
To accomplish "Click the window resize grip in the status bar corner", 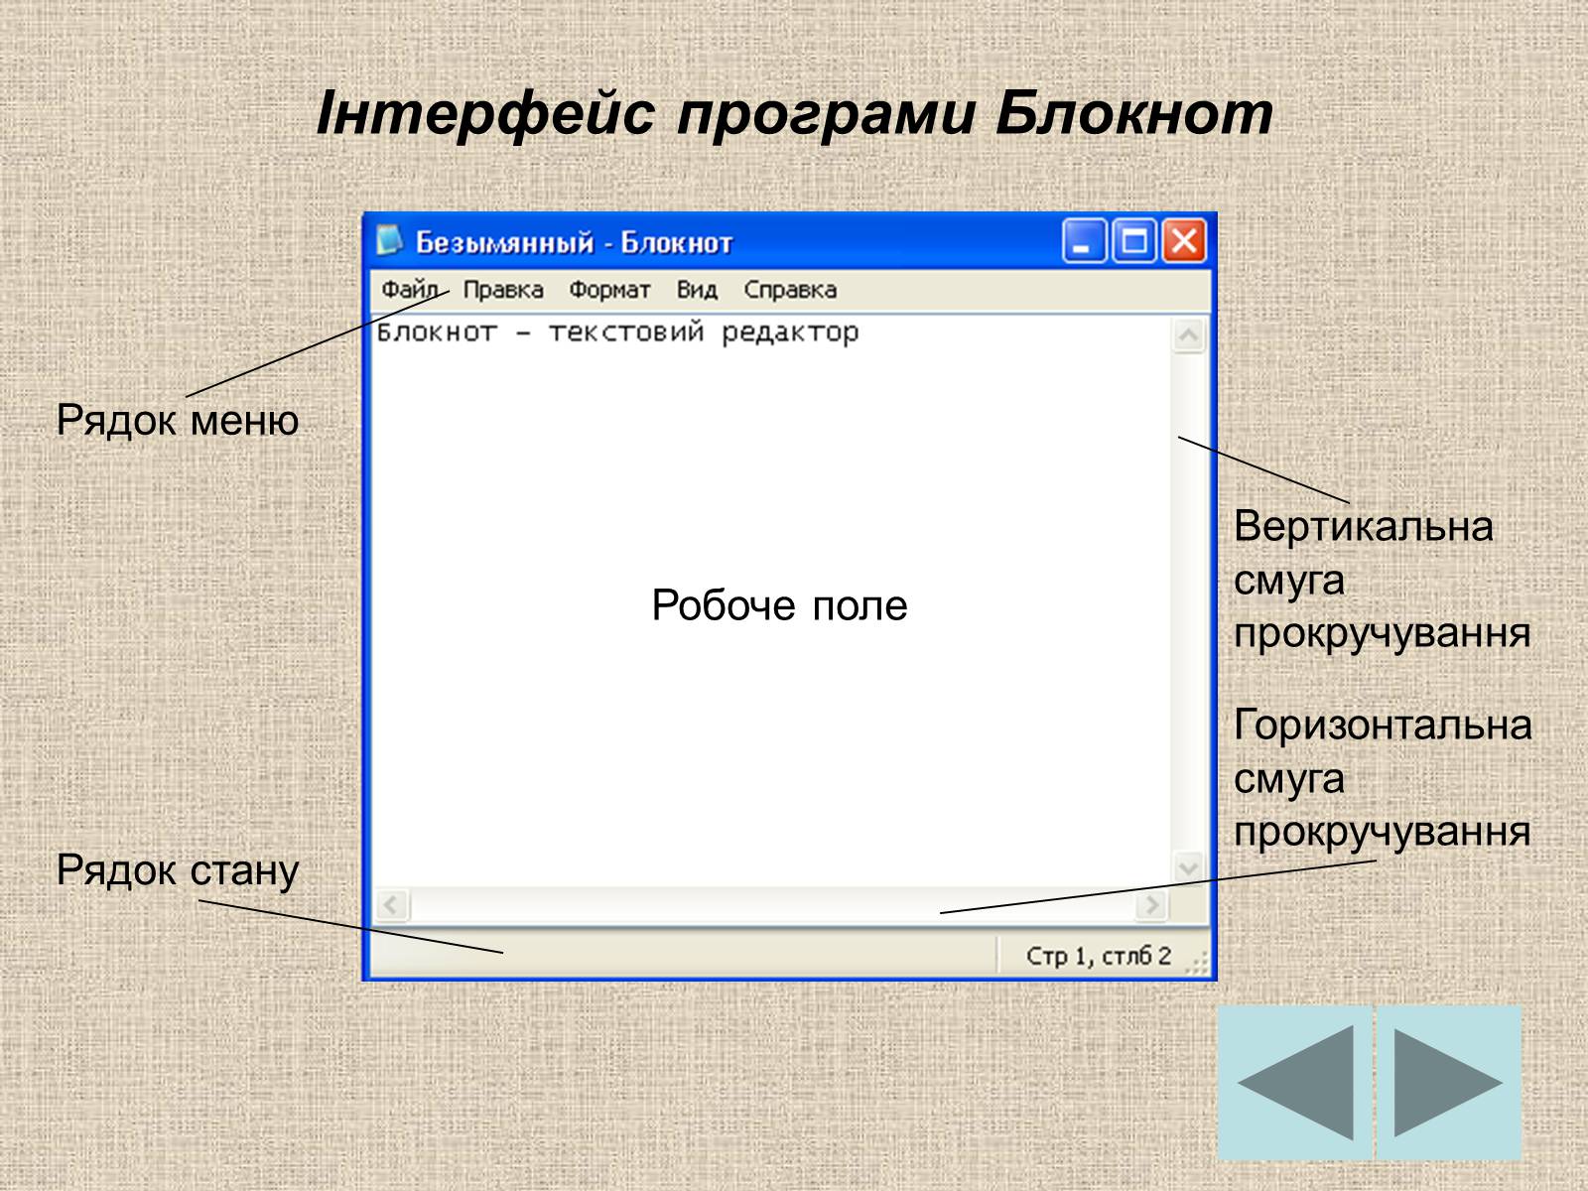I will pyautogui.click(x=1199, y=963).
